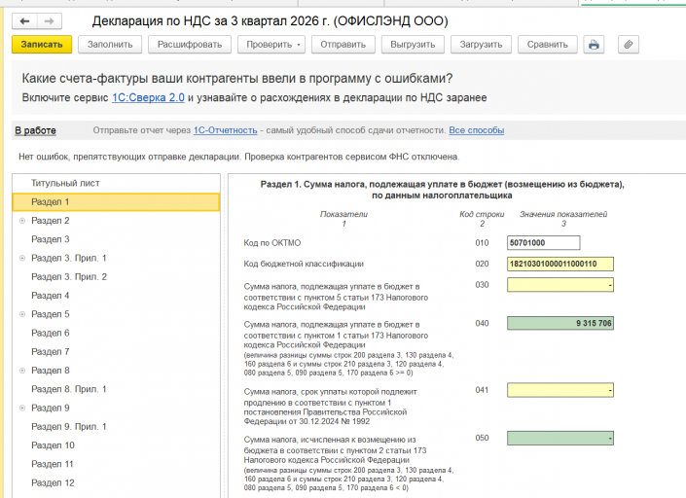Click the ОКТМО code field 50701000

[544, 243]
